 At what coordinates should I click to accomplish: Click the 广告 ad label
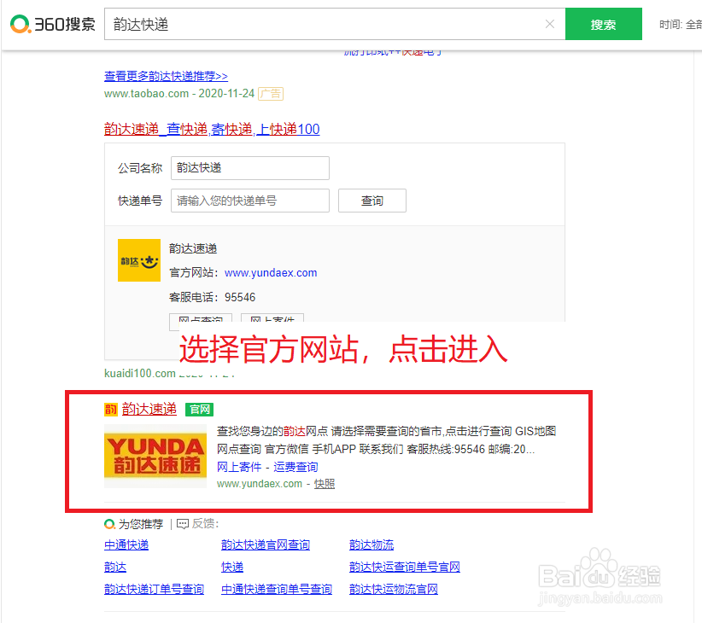pos(271,94)
